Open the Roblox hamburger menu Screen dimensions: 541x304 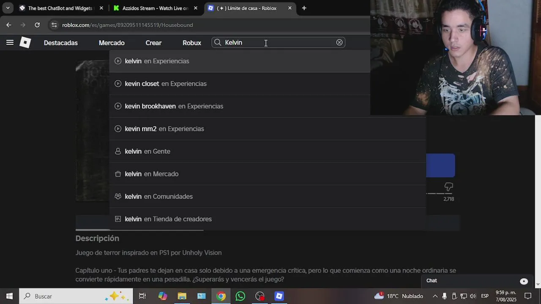10,42
